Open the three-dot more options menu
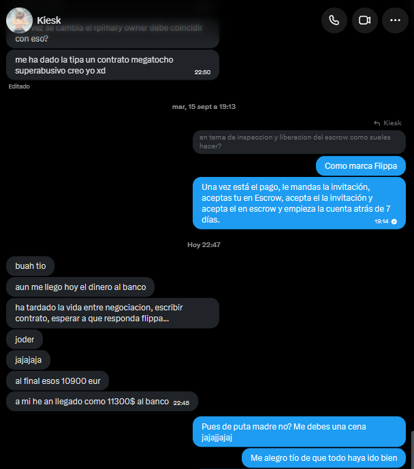Image resolution: width=414 pixels, height=469 pixels. [x=395, y=20]
